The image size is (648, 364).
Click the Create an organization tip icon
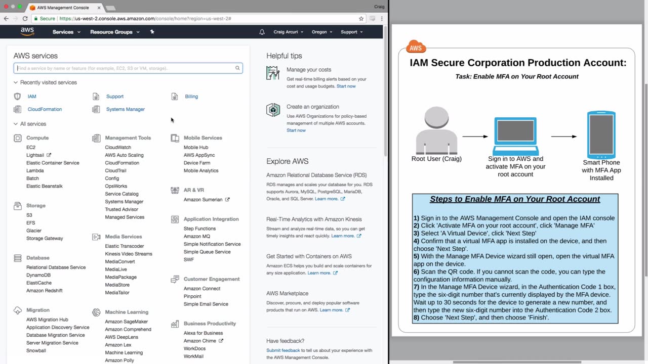[273, 110]
